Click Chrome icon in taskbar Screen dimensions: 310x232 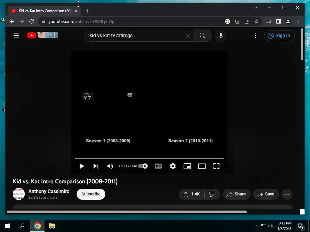37,226
